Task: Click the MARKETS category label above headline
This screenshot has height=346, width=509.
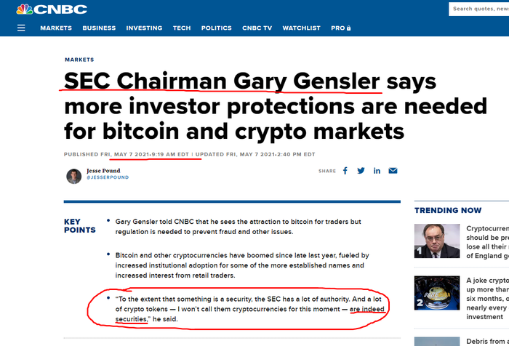Action: 79,60
